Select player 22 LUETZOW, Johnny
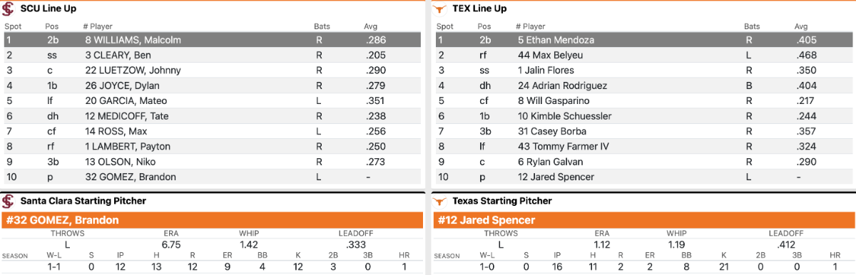 pos(133,71)
